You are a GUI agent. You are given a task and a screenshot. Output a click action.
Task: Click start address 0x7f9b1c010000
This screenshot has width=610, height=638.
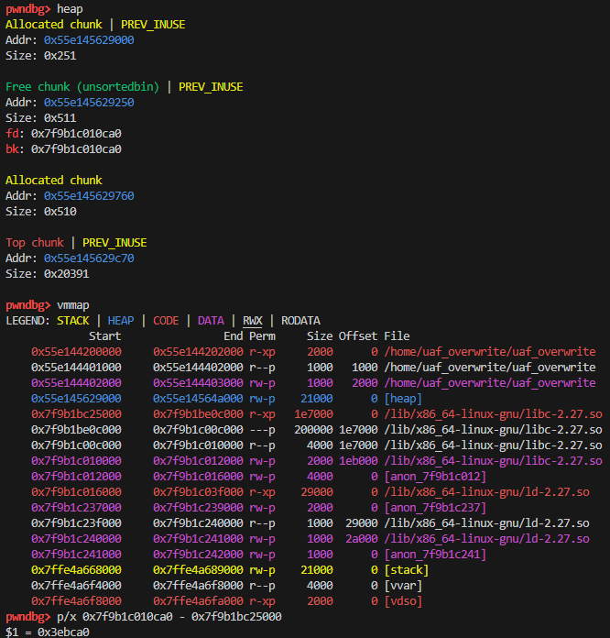[x=76, y=460]
